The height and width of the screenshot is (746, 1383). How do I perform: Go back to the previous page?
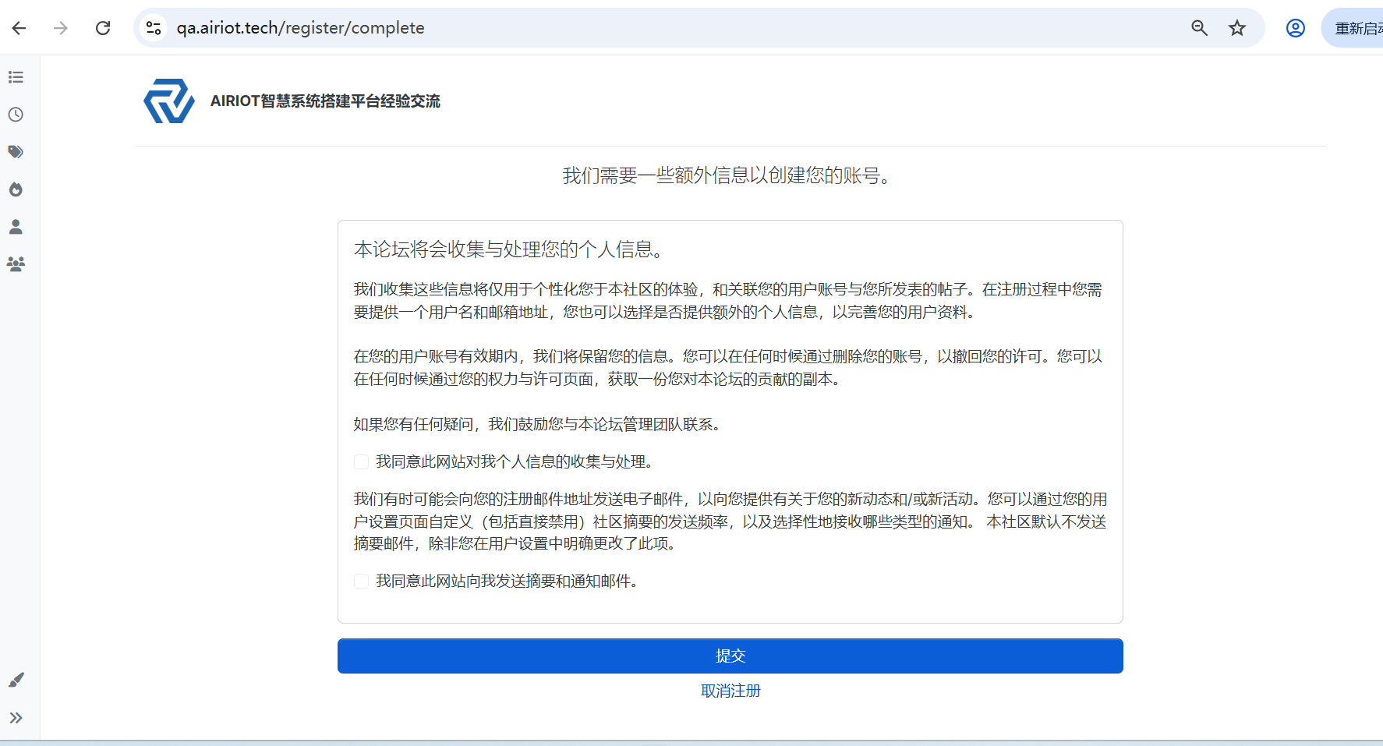[19, 28]
